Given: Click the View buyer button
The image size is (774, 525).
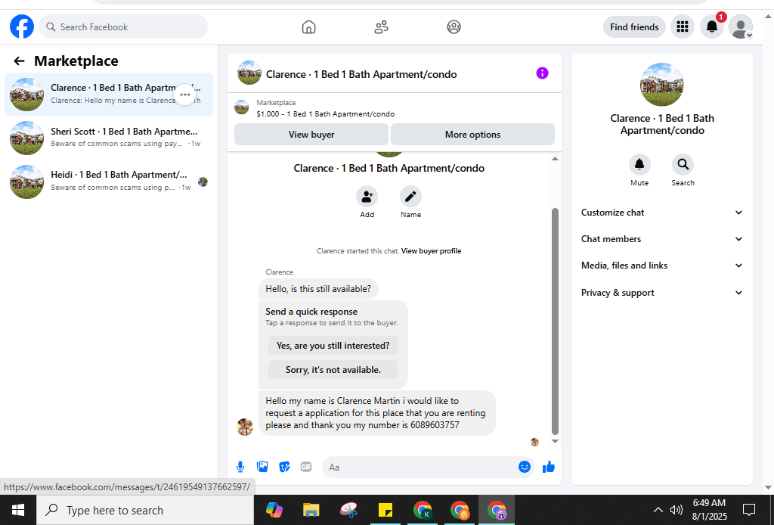Looking at the screenshot, I should coord(311,135).
